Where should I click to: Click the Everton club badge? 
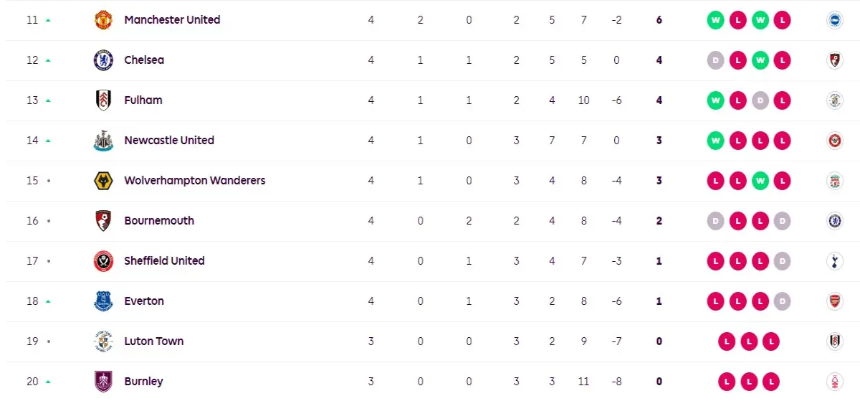pos(103,301)
